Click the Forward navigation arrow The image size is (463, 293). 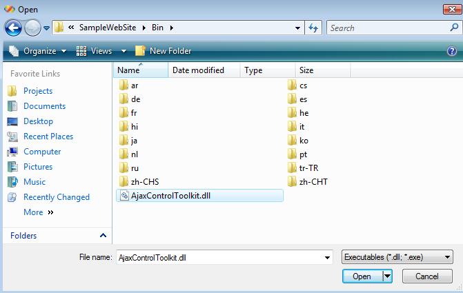[x=32, y=28]
